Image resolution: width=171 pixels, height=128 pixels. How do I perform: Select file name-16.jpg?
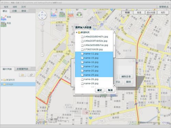94,62
